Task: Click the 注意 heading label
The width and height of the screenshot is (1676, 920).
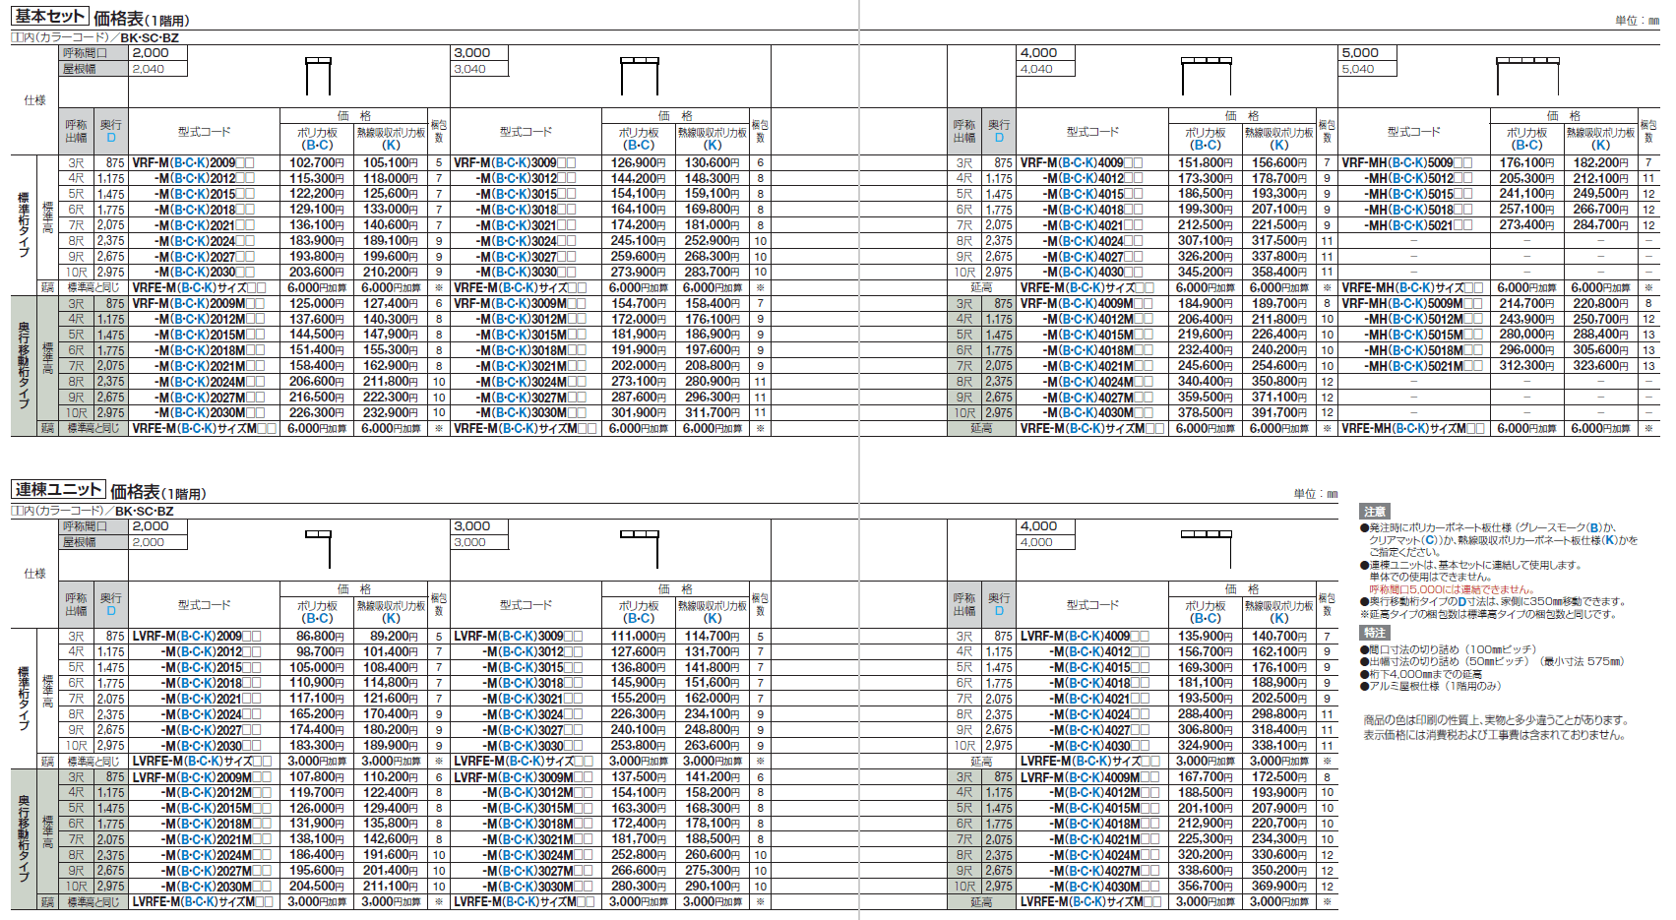Action: pyautogui.click(x=1375, y=512)
